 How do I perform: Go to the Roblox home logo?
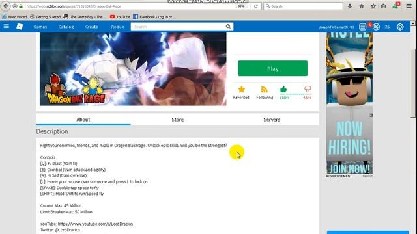click(20, 26)
